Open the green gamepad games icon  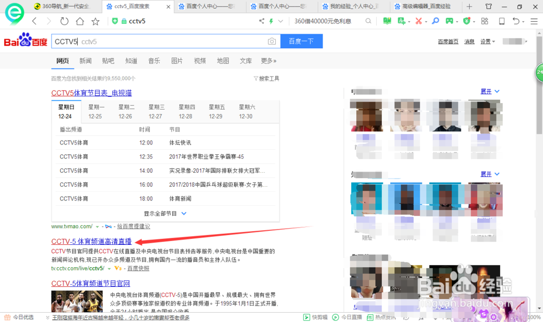(449, 21)
